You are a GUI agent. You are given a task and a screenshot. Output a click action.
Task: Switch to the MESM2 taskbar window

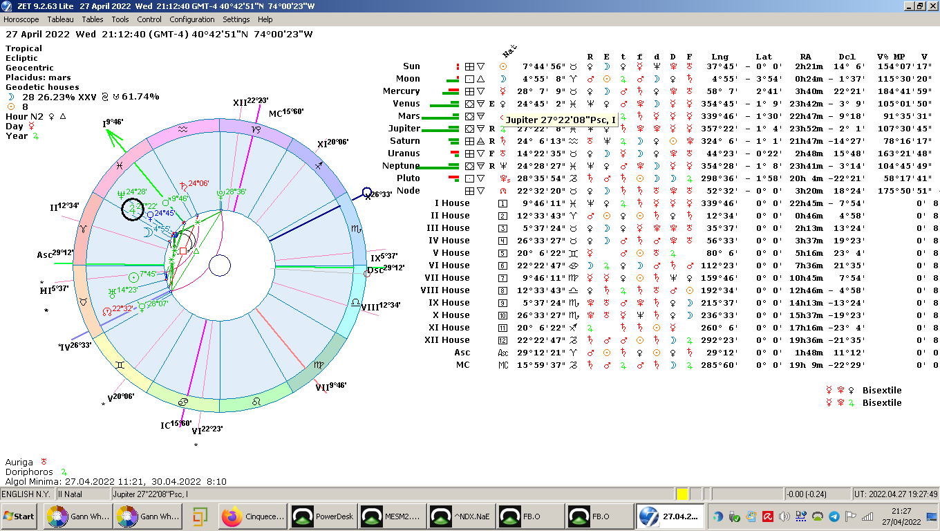coord(392,516)
